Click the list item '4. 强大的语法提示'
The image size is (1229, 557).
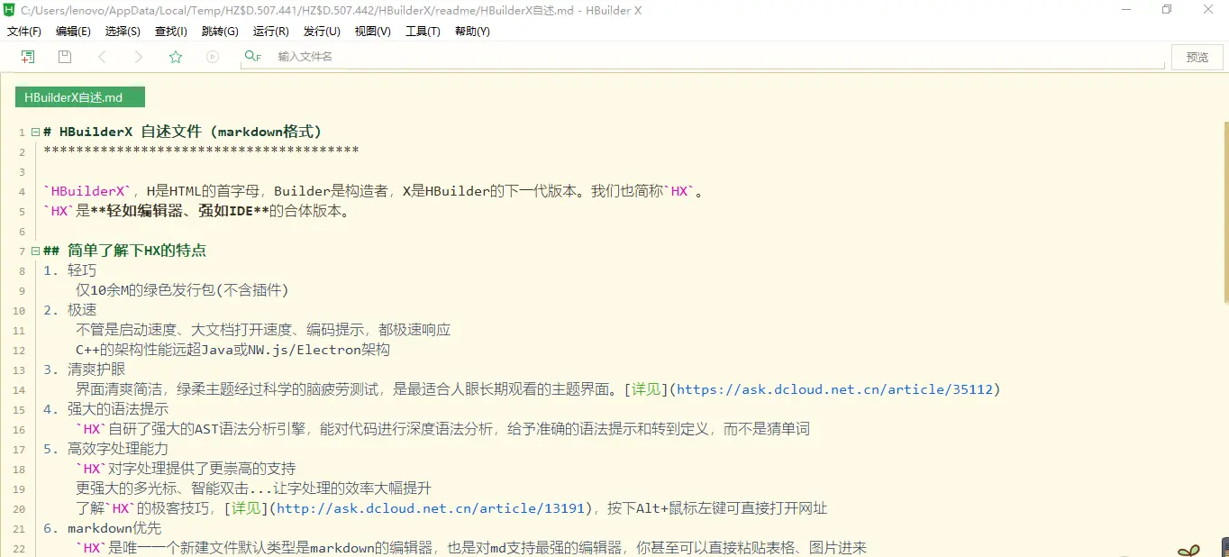point(105,409)
